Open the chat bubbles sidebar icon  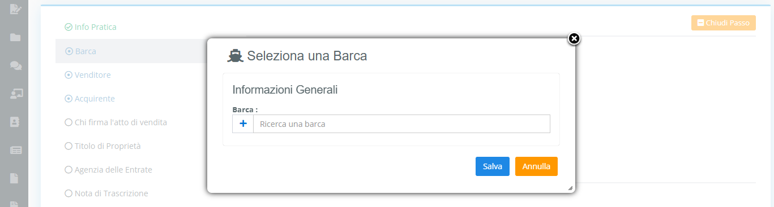(16, 65)
